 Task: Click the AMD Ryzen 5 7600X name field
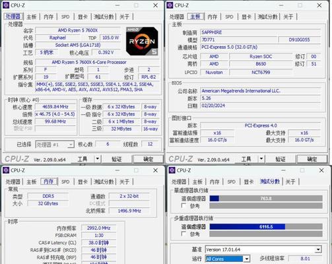click(78, 30)
